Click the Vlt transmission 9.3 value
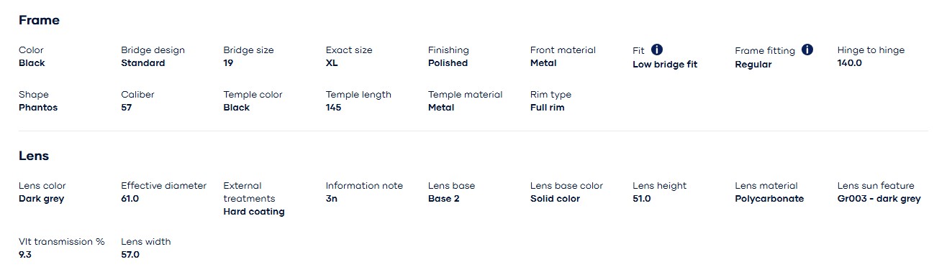Image resolution: width=952 pixels, height=272 pixels. (x=25, y=255)
